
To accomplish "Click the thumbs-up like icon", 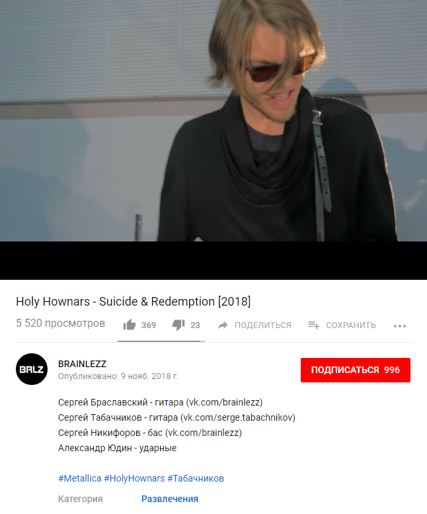I will [x=130, y=325].
